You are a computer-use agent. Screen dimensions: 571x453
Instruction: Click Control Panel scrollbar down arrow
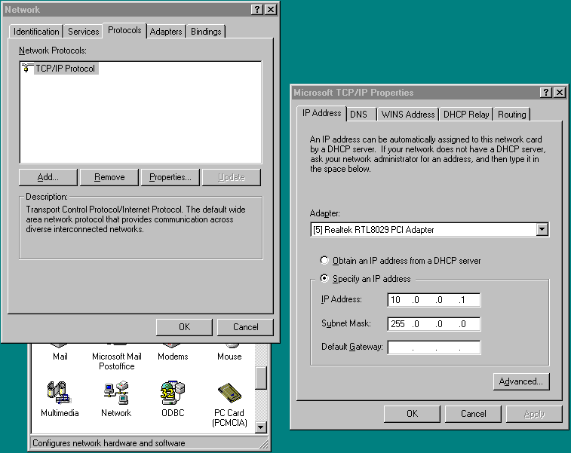tap(261, 427)
